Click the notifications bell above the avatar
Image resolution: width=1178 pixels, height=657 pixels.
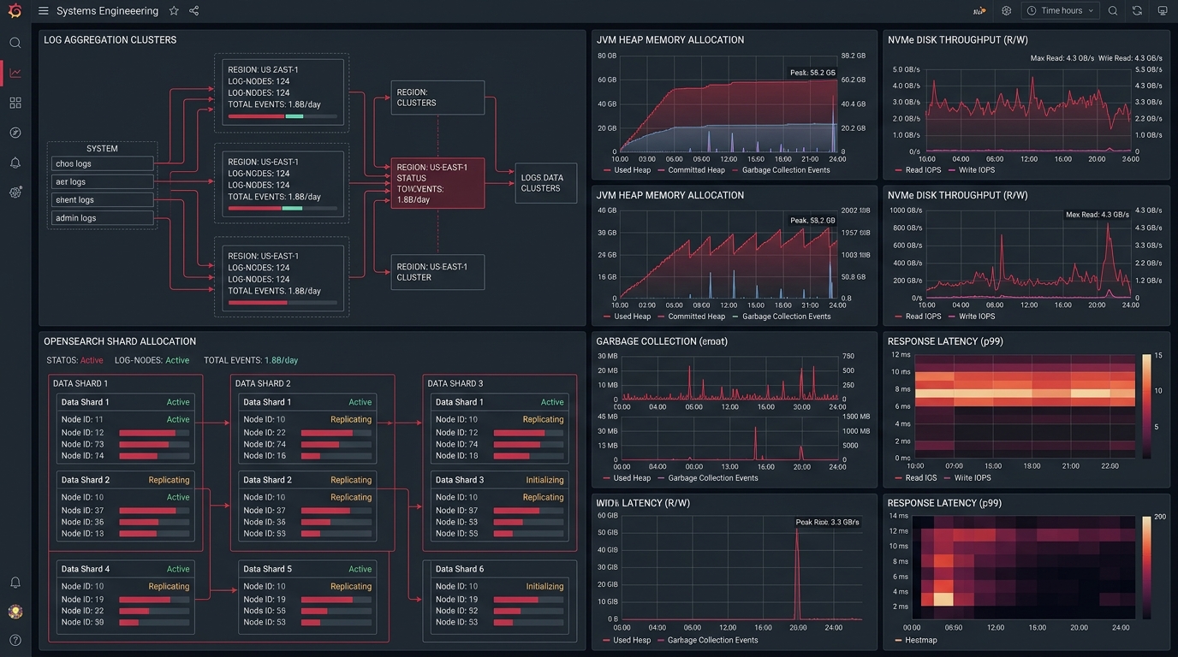[15, 582]
